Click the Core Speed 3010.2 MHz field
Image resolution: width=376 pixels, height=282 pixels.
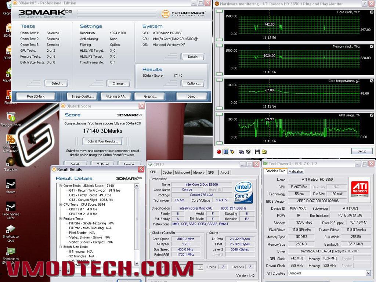(x=185, y=239)
